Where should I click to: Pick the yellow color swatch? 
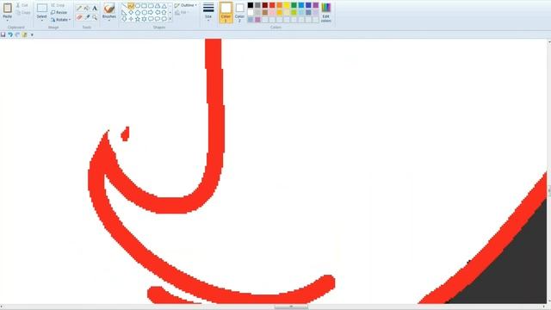click(287, 5)
